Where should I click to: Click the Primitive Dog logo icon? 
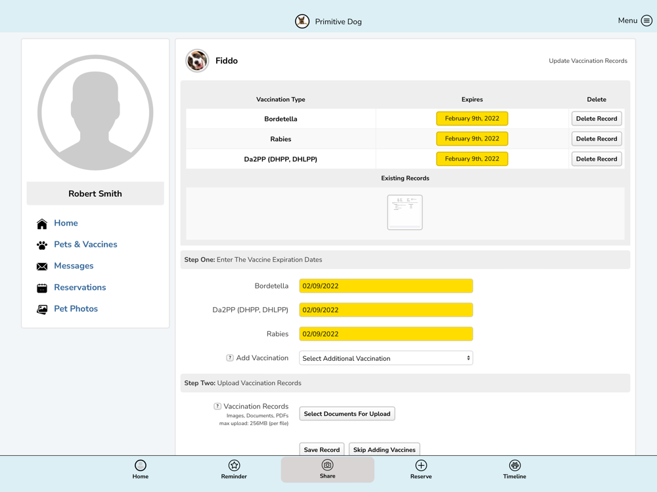tap(302, 22)
